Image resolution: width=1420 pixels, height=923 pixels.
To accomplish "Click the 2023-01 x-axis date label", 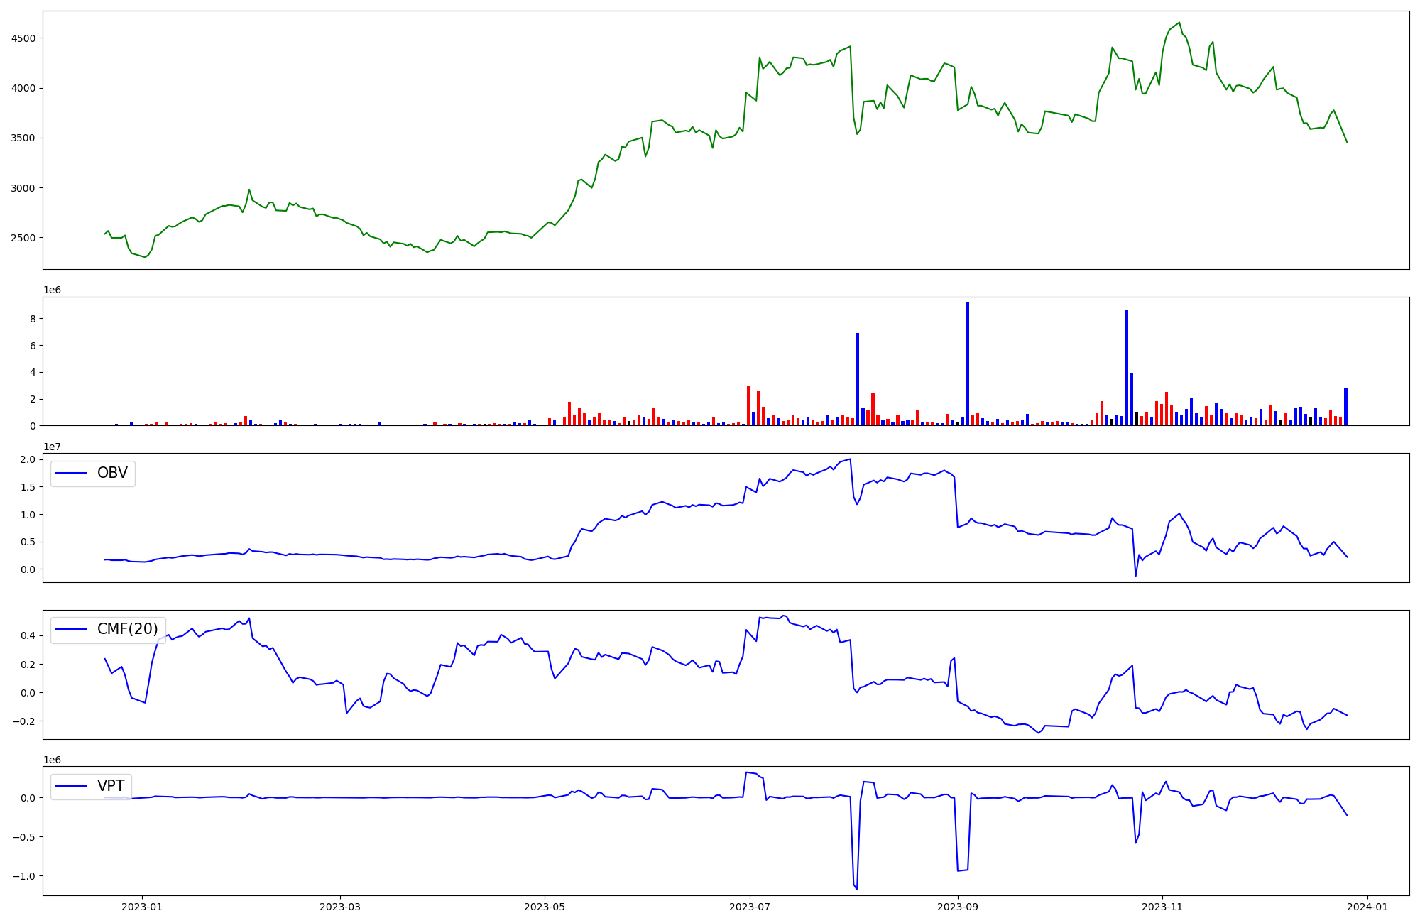I will coord(143,907).
